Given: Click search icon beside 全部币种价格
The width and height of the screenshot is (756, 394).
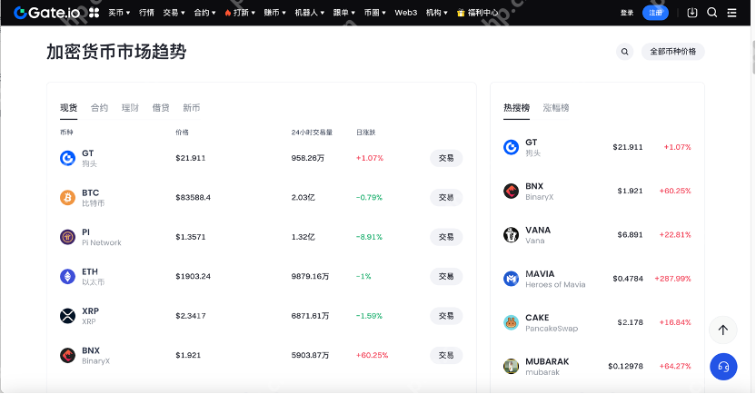Looking at the screenshot, I should click(x=625, y=52).
